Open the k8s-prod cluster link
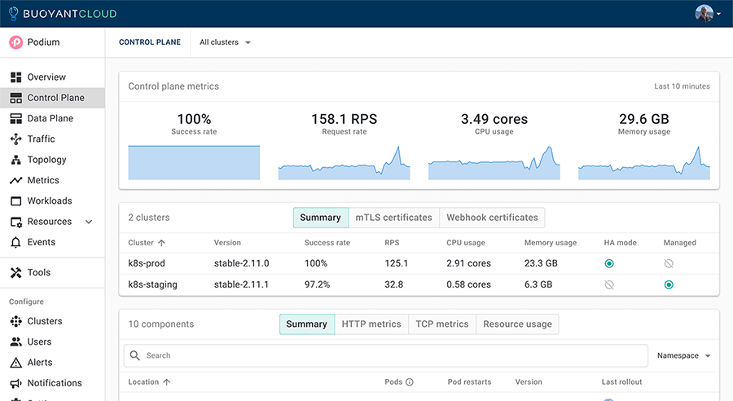 [x=147, y=264]
